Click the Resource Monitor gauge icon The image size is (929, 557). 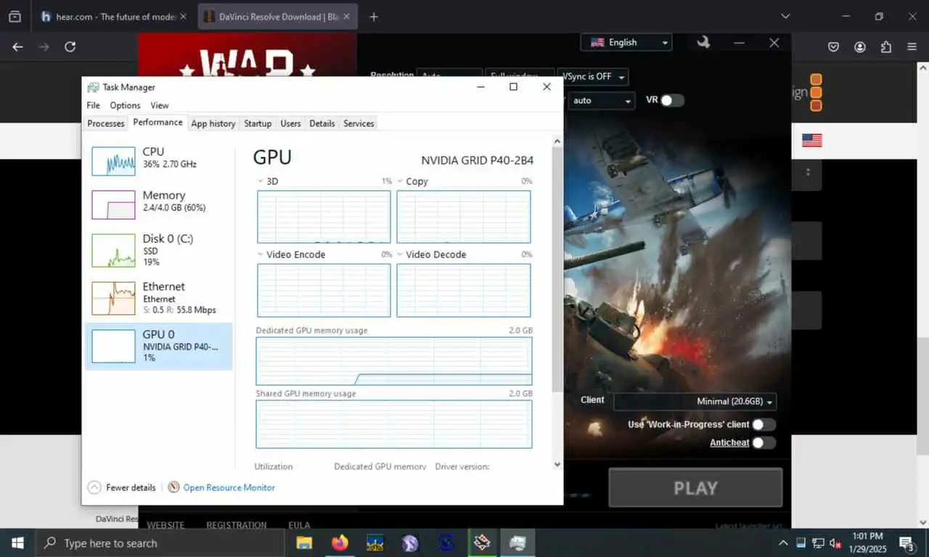click(173, 487)
